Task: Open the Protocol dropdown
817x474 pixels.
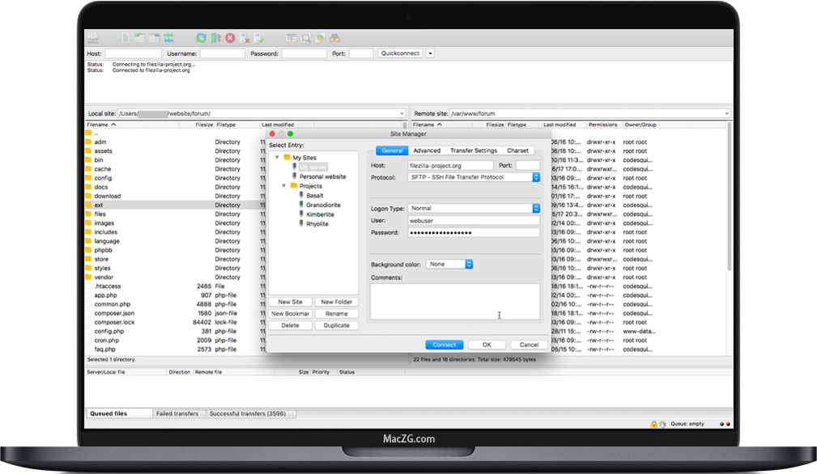Action: click(x=535, y=177)
